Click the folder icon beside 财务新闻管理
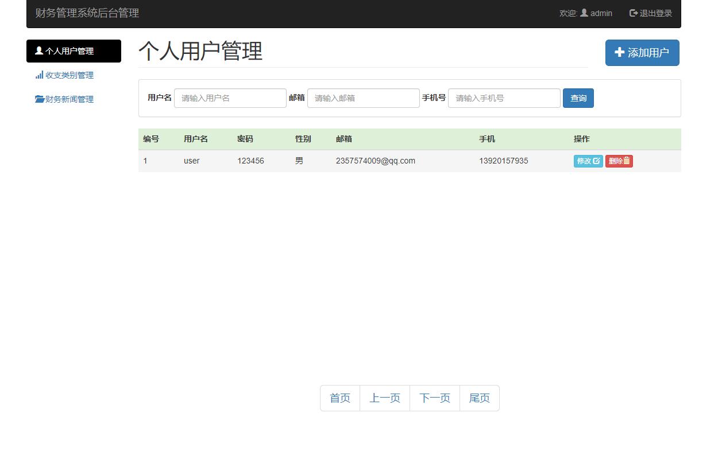The width and height of the screenshot is (722, 467). click(40, 98)
